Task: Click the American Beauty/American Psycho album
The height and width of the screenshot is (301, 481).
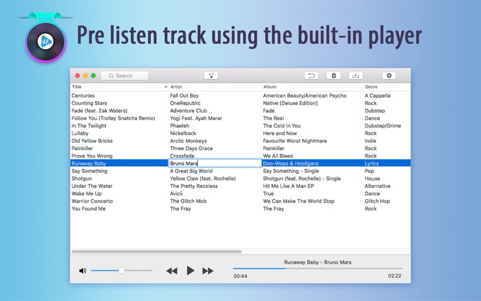Action: 305,96
